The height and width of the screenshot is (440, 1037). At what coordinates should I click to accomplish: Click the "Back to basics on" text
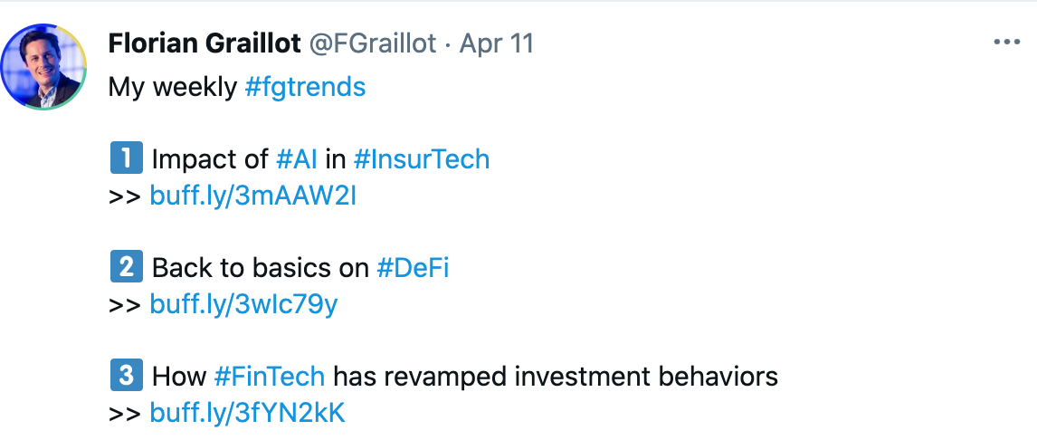click(261, 268)
